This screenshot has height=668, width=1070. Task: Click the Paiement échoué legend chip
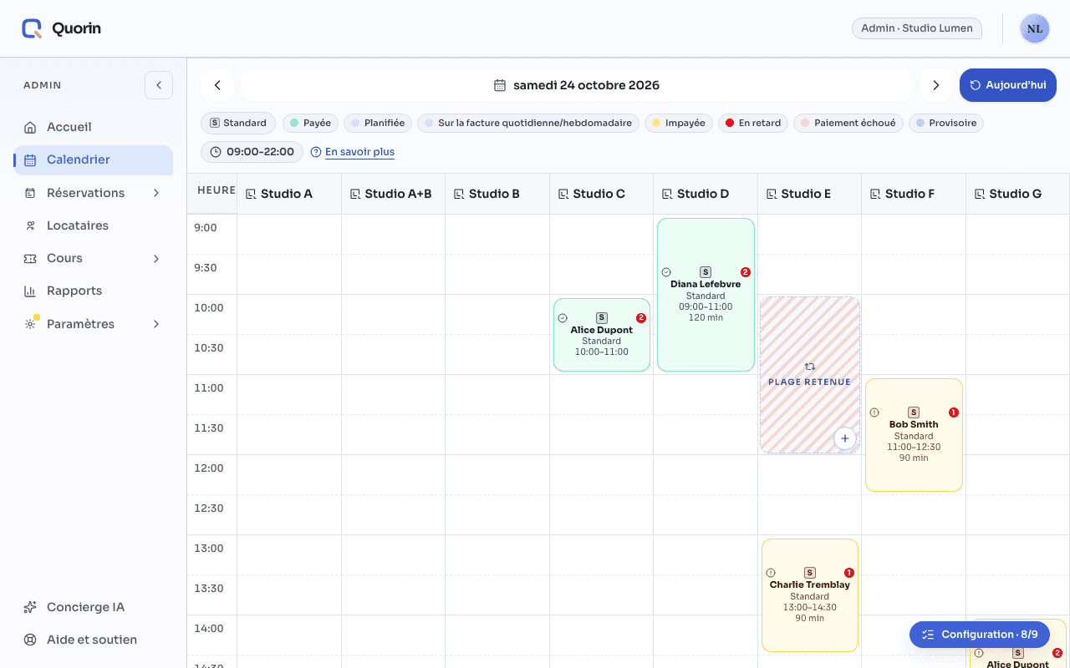click(848, 123)
